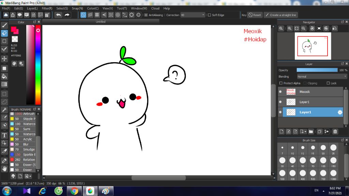The image size is (349, 196).
Task: Click the rainbow hue bar
Action: [38, 64]
